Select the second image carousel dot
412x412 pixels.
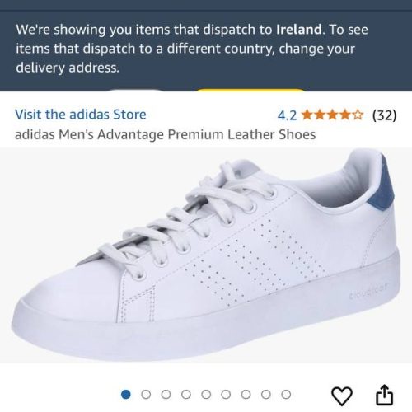pyautogui.click(x=146, y=395)
